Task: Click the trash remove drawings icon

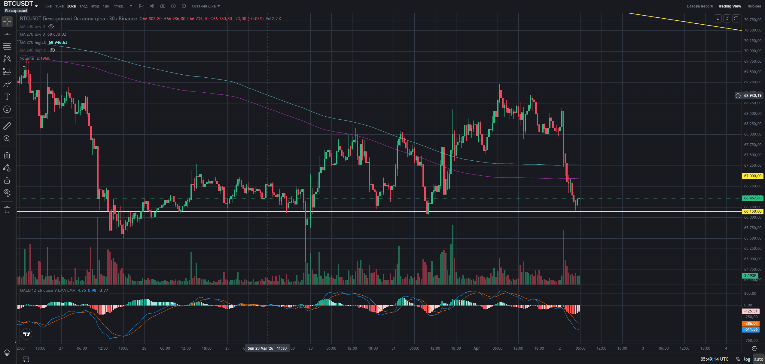Action: [x=7, y=210]
